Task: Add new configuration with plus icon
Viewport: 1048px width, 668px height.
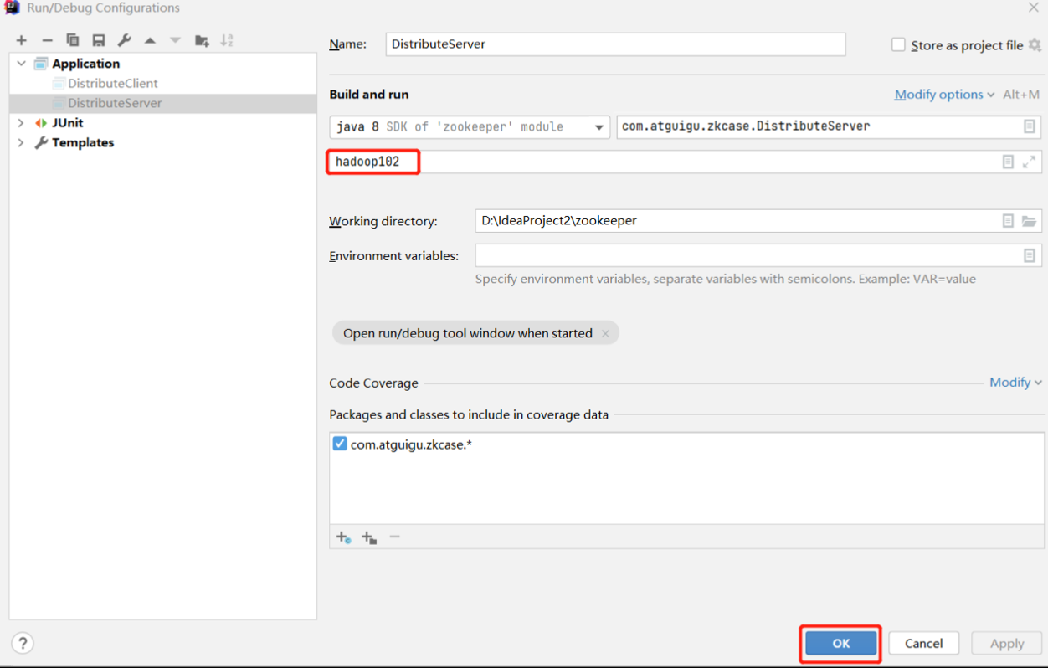Action: coord(22,40)
